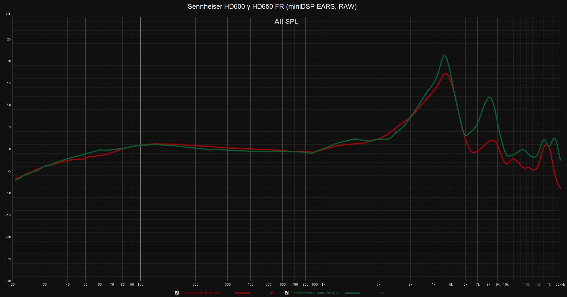The width and height of the screenshot is (567, 297).
Task: Select the '2: Sennheiser HD600 (2019) FR' legend label
Action: tap(315, 293)
